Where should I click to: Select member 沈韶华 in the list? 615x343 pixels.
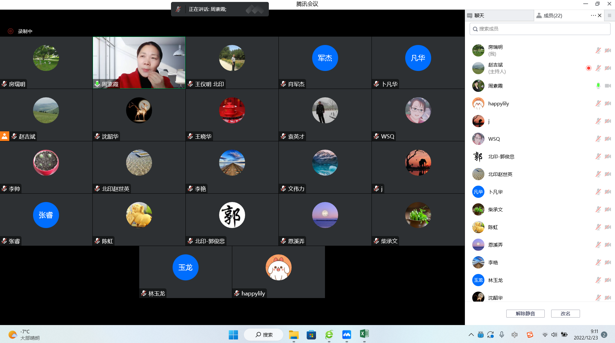point(540,297)
